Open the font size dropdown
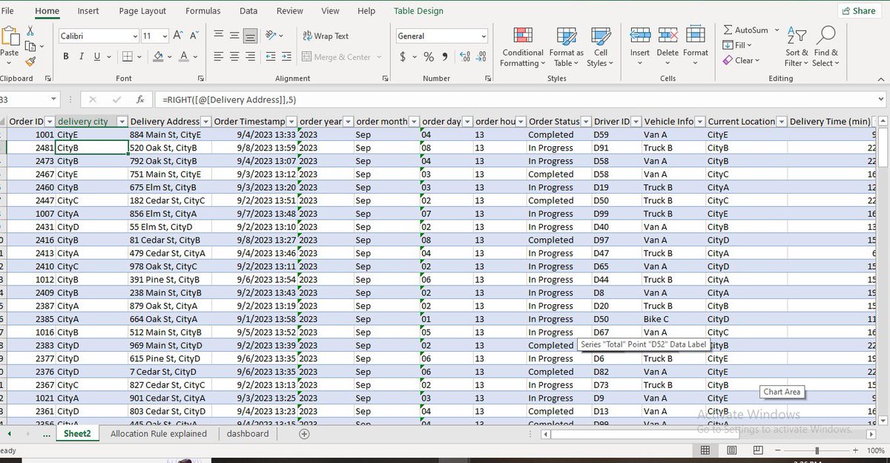Image resolution: width=890 pixels, height=463 pixels. point(164,35)
